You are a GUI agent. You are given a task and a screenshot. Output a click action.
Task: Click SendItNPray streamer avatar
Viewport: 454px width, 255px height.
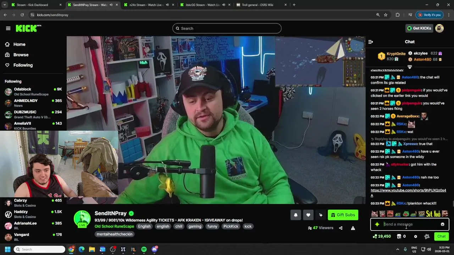point(82,219)
